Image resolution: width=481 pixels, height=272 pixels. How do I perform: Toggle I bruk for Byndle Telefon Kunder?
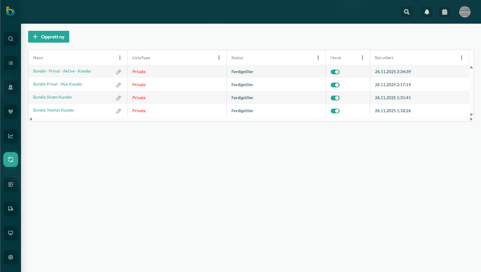335,111
